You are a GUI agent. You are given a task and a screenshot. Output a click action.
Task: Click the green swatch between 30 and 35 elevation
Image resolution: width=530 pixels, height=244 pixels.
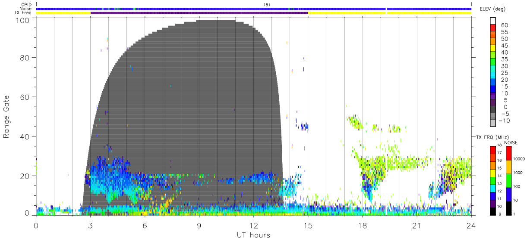(493, 62)
